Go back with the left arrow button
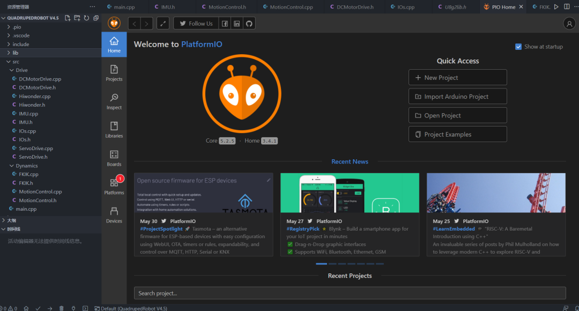The image size is (579, 311). (x=135, y=24)
